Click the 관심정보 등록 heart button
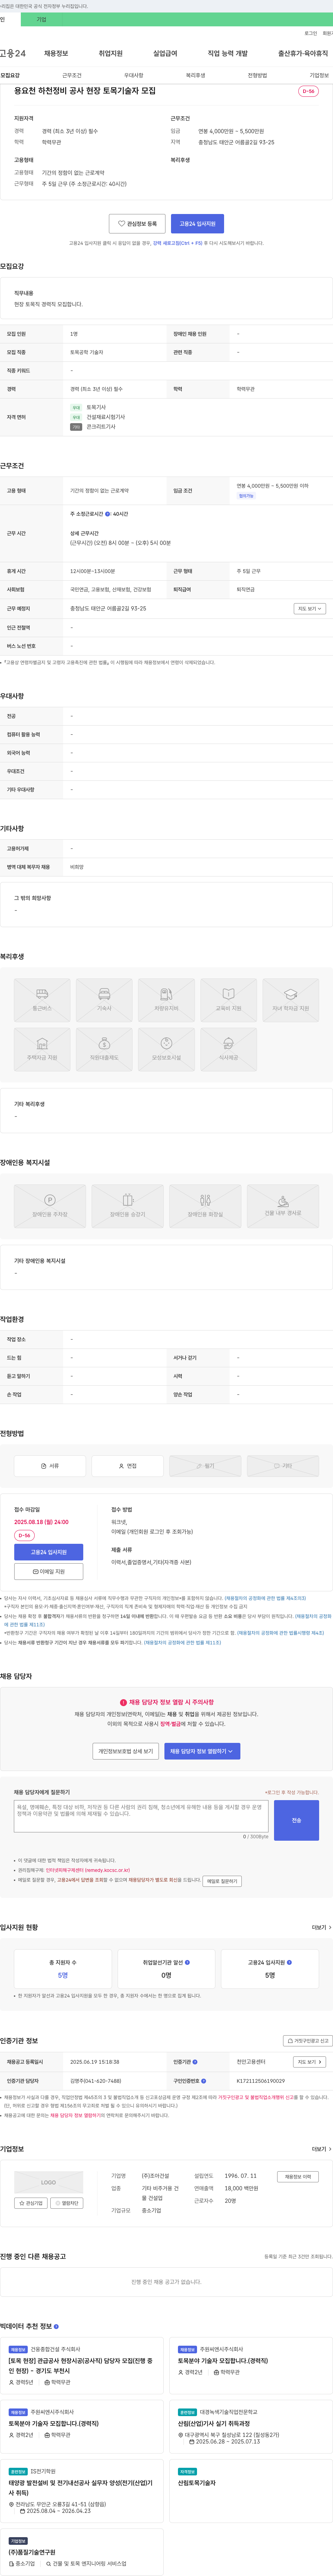 click(137, 224)
